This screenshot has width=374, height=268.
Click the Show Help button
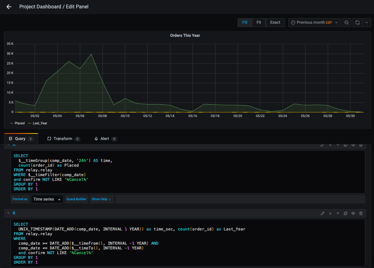[101, 199]
